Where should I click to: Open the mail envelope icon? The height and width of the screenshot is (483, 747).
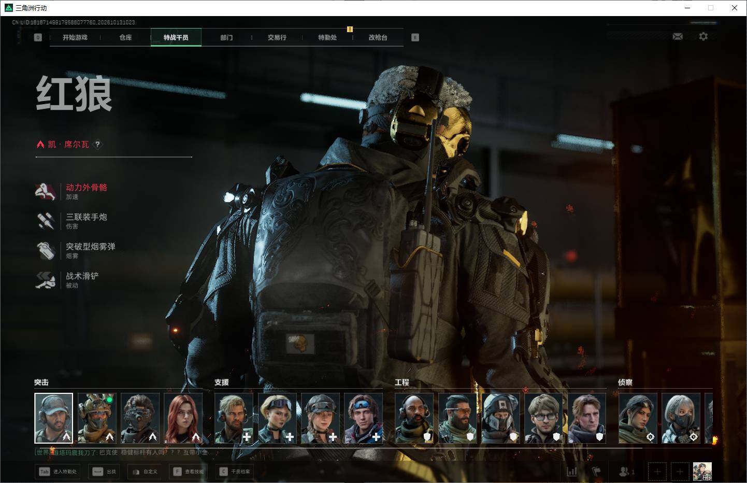point(678,36)
